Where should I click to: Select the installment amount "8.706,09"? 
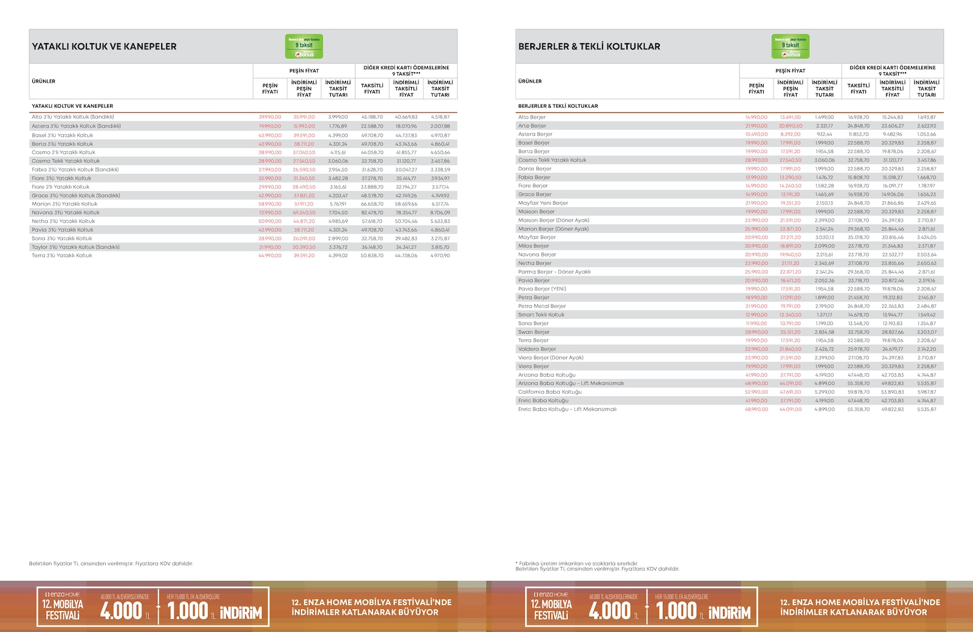(x=440, y=213)
